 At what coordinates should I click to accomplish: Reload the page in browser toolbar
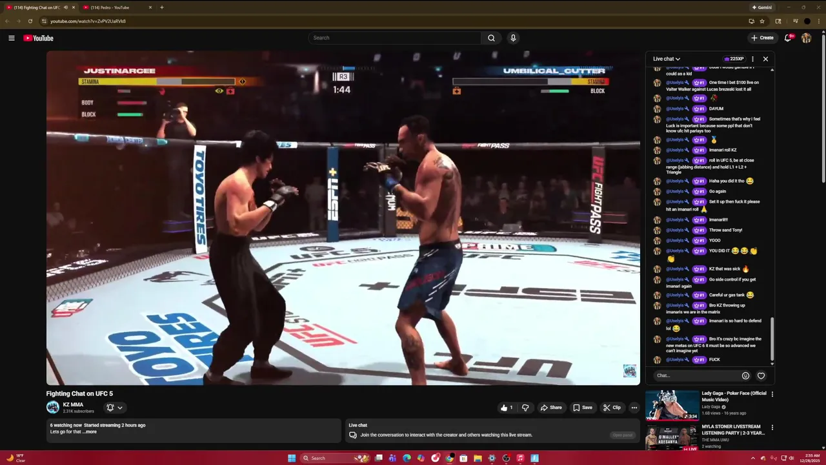pos(30,21)
